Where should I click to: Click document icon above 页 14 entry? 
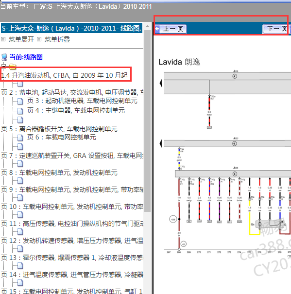[x=20, y=266]
